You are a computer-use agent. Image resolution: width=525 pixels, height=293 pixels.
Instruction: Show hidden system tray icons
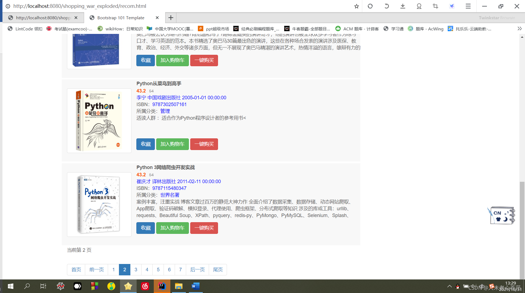tap(449, 286)
